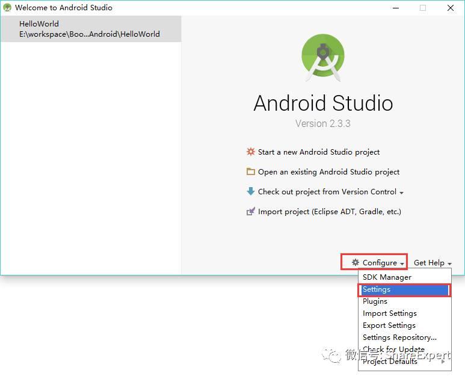Open Plugins from the Configure menu
465x376 pixels.
[x=405, y=301]
